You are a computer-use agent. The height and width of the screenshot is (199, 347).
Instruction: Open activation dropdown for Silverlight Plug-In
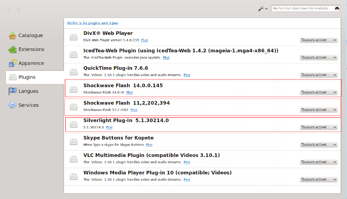319,127
